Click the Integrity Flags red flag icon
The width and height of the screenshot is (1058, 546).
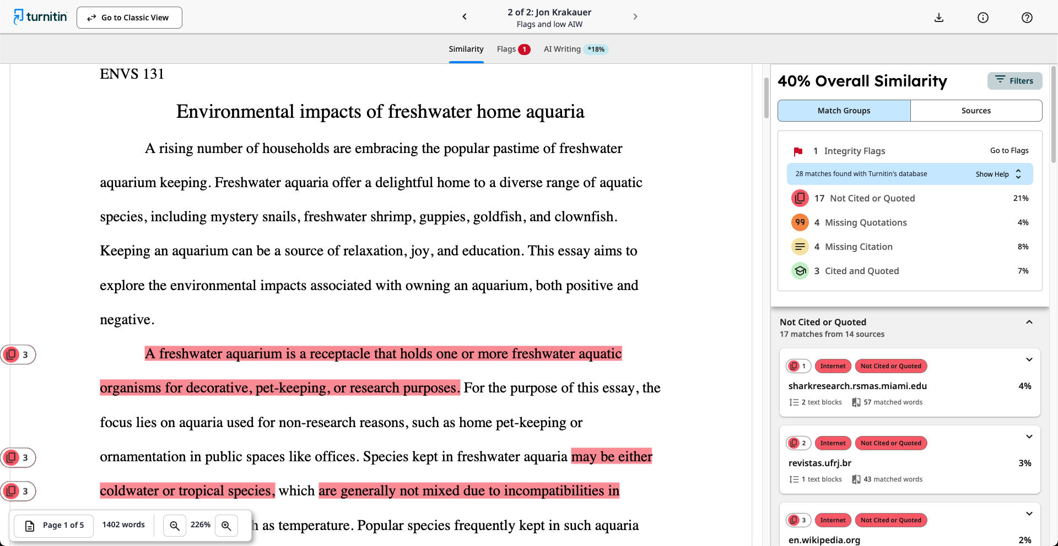[x=798, y=151]
